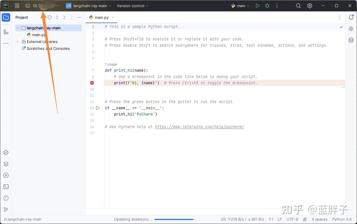Switch to the main.py editor tab
The width and height of the screenshot is (357, 224).
[x=101, y=17]
